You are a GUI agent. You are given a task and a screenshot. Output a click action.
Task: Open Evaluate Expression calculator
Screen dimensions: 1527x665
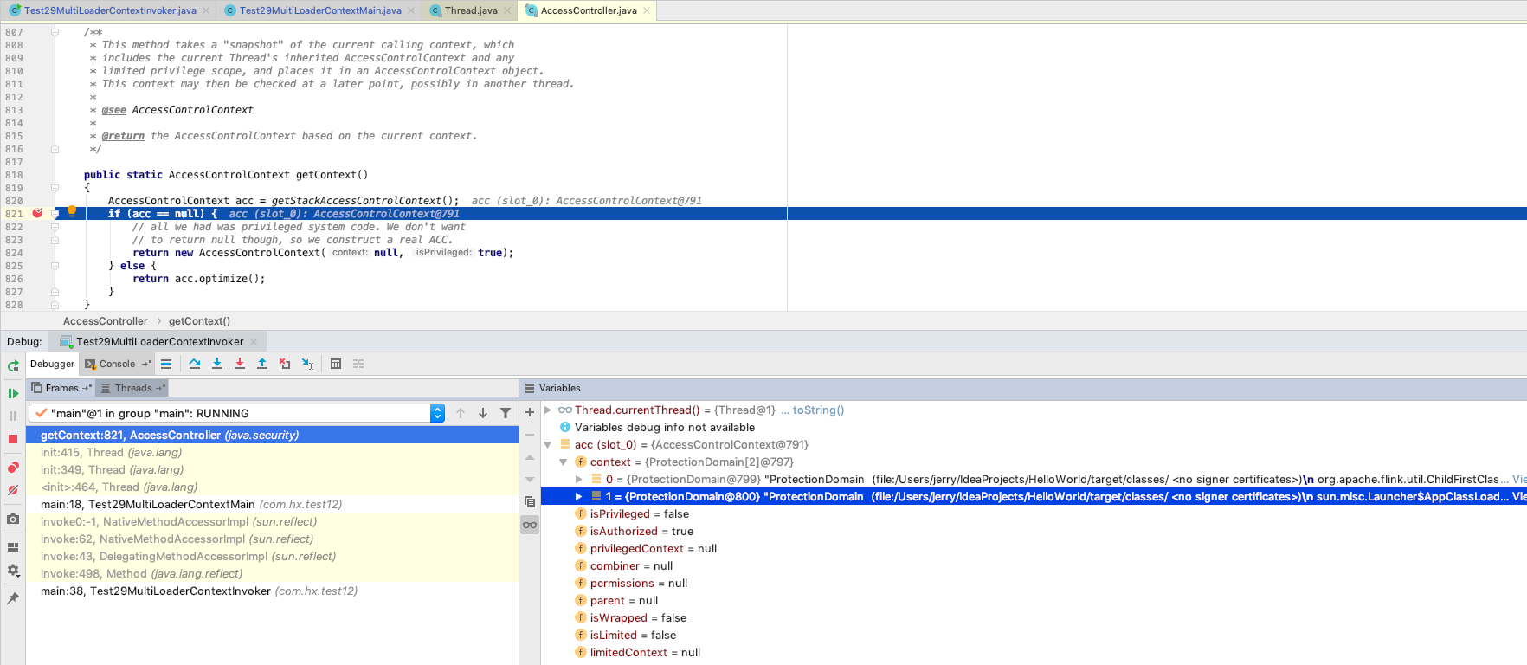coord(336,364)
